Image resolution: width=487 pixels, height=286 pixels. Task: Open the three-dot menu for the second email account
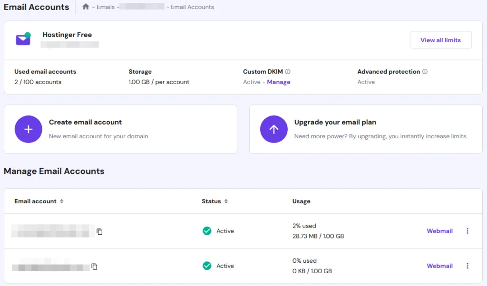tap(468, 266)
